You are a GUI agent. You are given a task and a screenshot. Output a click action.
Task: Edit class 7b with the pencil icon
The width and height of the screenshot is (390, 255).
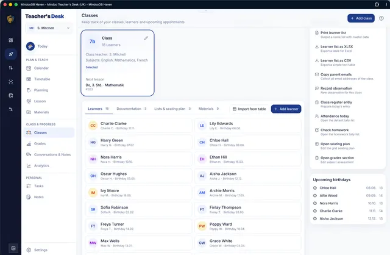(x=146, y=38)
